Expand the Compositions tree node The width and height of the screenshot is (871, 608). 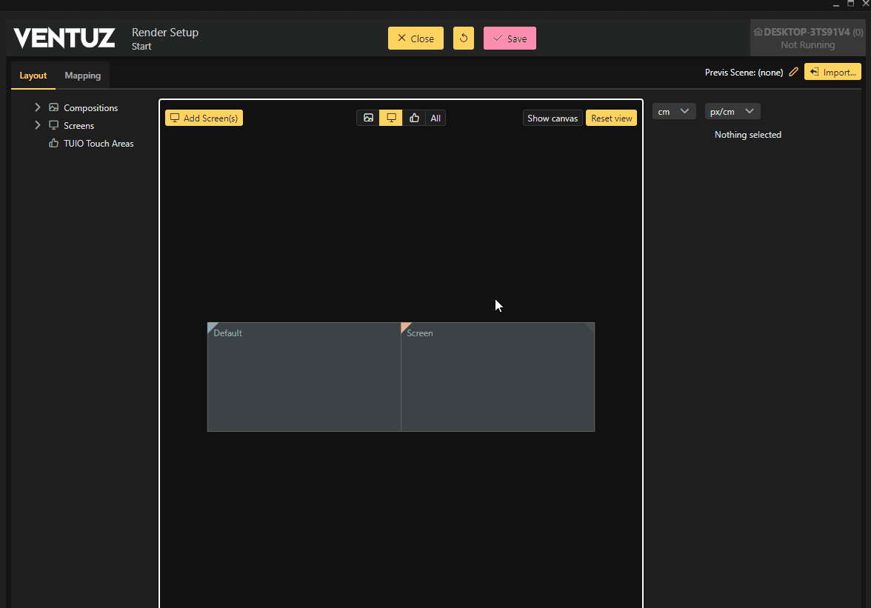[38, 107]
